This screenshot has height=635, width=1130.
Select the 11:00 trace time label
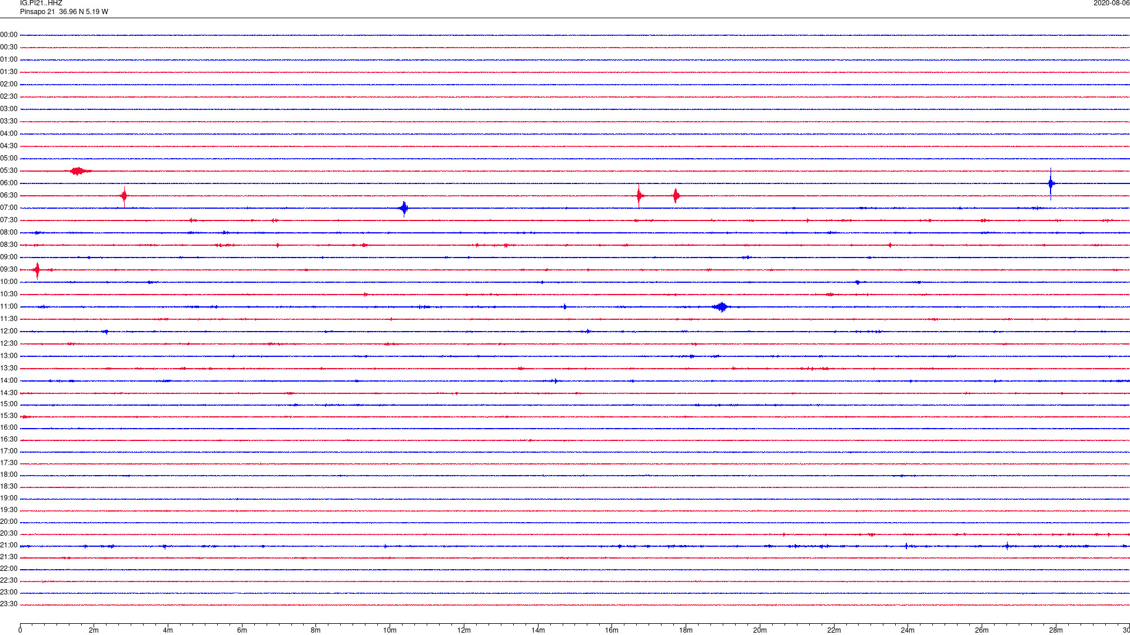[x=9, y=307]
